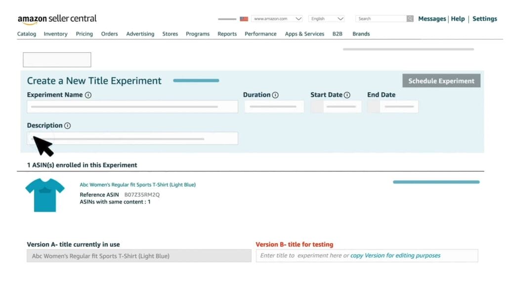Click info icon beside Experiment Name
506x284 pixels.
click(88, 95)
